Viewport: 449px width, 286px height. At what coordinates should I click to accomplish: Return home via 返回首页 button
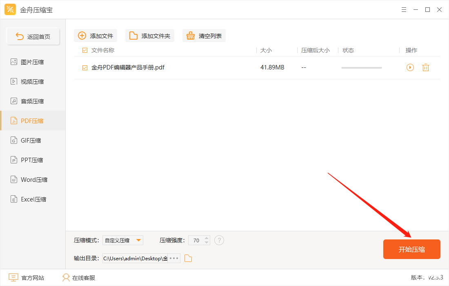click(33, 36)
